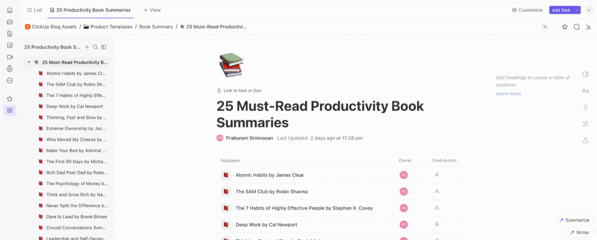Click the arrows icon below the Aa button
Screen dimensions: 597x240
coord(585,107)
